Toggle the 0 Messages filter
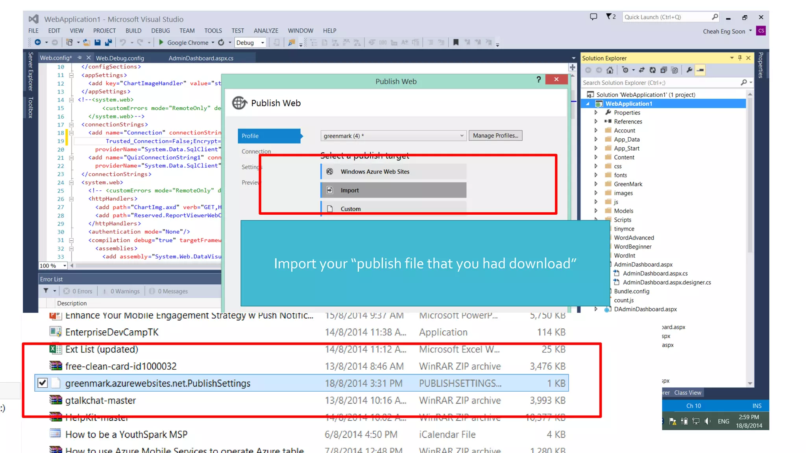806x453 pixels. click(x=168, y=291)
